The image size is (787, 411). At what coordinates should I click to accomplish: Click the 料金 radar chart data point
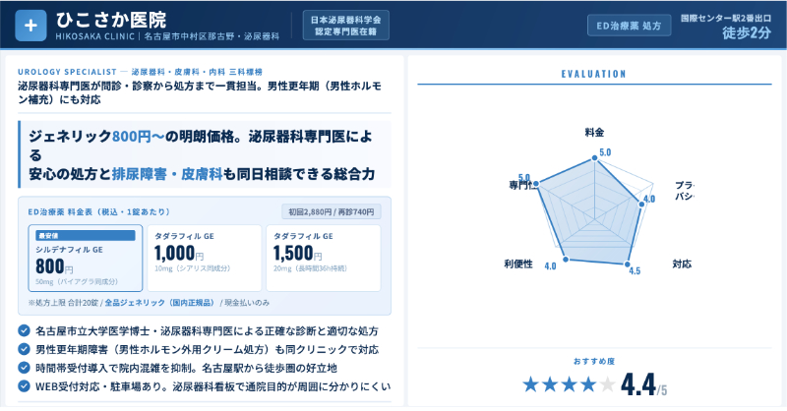[594, 157]
